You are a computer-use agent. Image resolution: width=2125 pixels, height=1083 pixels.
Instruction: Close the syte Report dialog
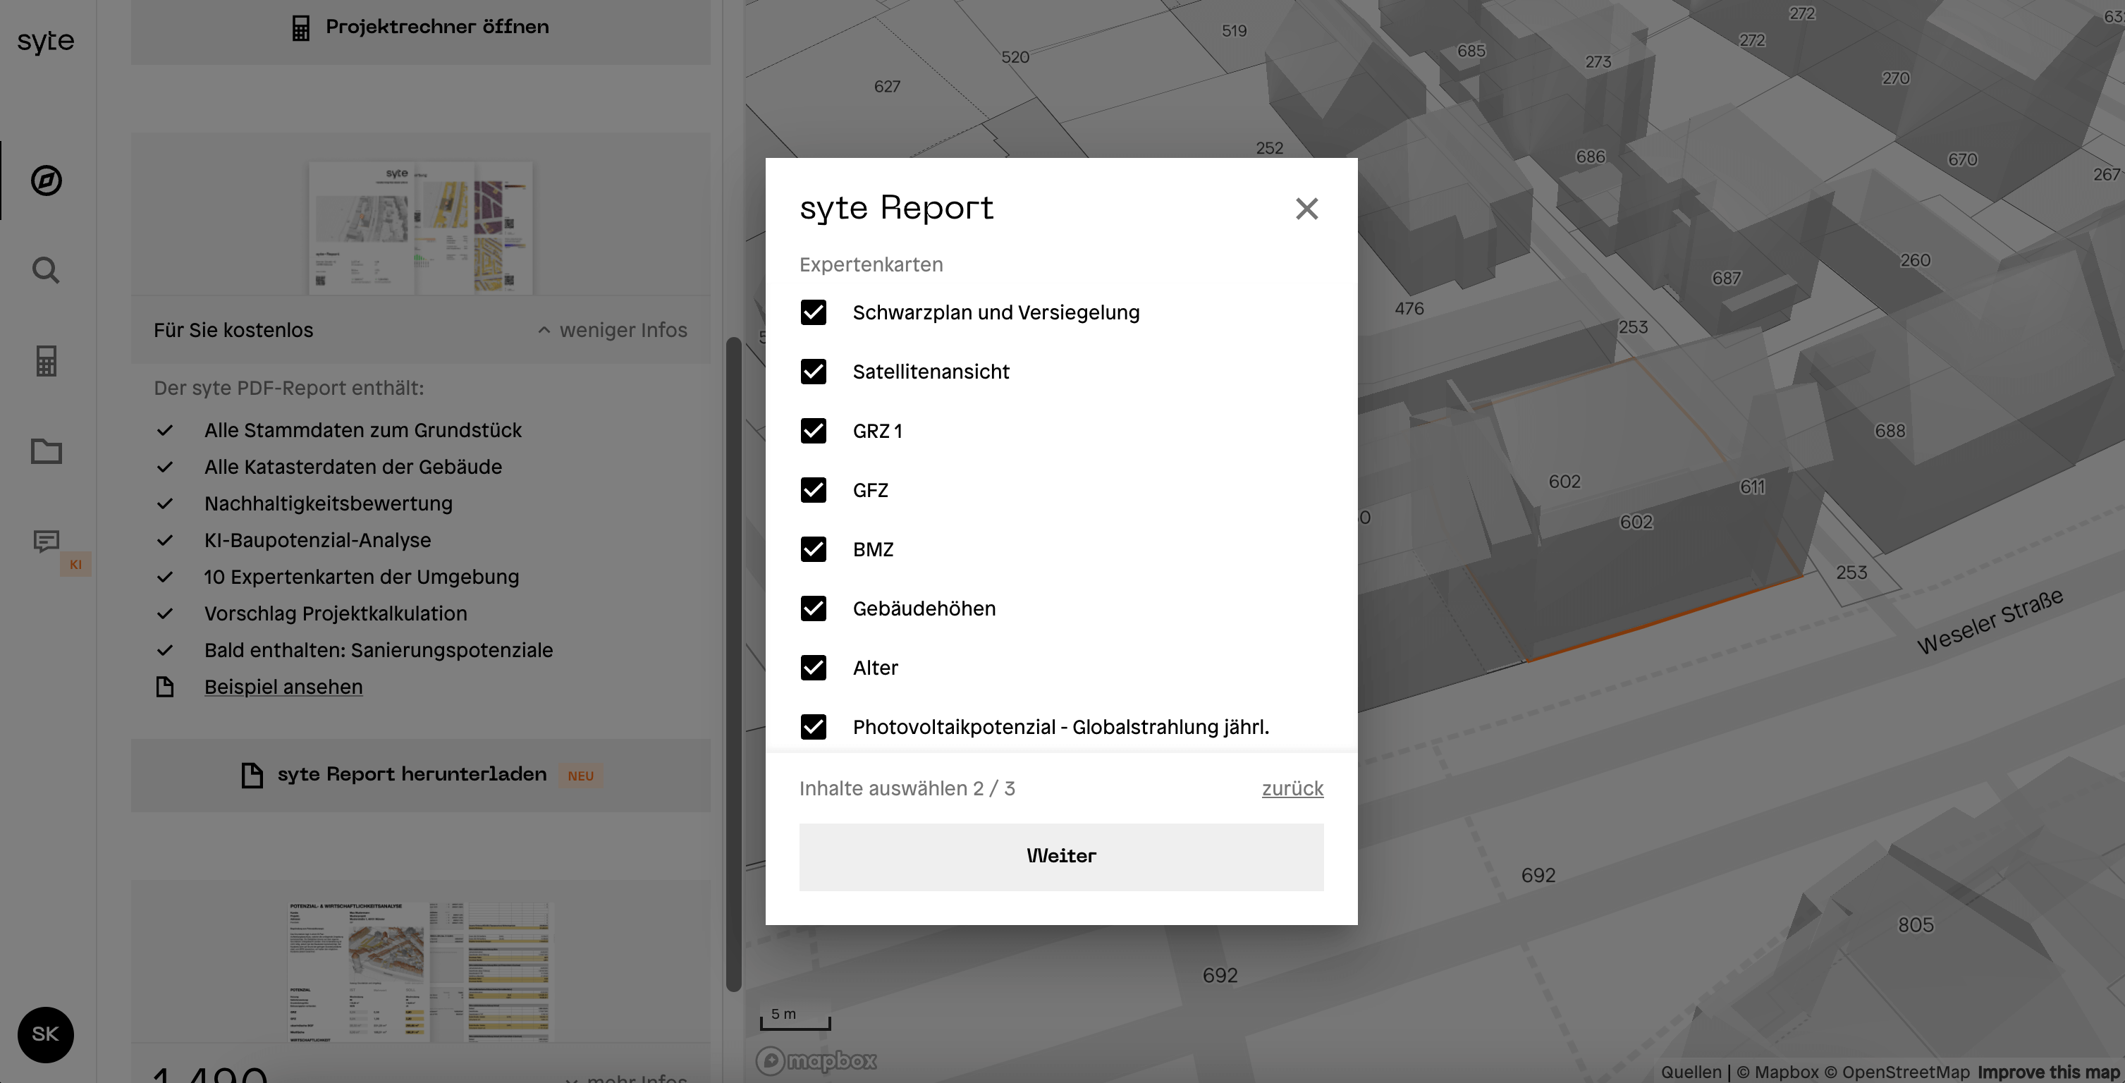click(x=1306, y=209)
